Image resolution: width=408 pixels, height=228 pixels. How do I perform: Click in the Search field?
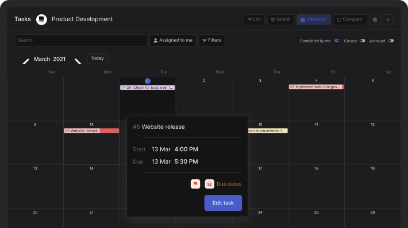tap(80, 41)
